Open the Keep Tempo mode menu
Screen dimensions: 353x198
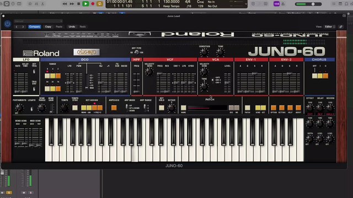[171, 6]
